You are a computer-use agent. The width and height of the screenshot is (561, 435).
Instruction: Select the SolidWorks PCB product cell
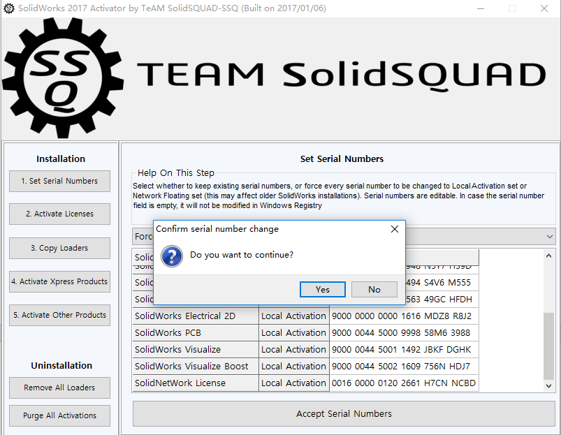point(196,333)
